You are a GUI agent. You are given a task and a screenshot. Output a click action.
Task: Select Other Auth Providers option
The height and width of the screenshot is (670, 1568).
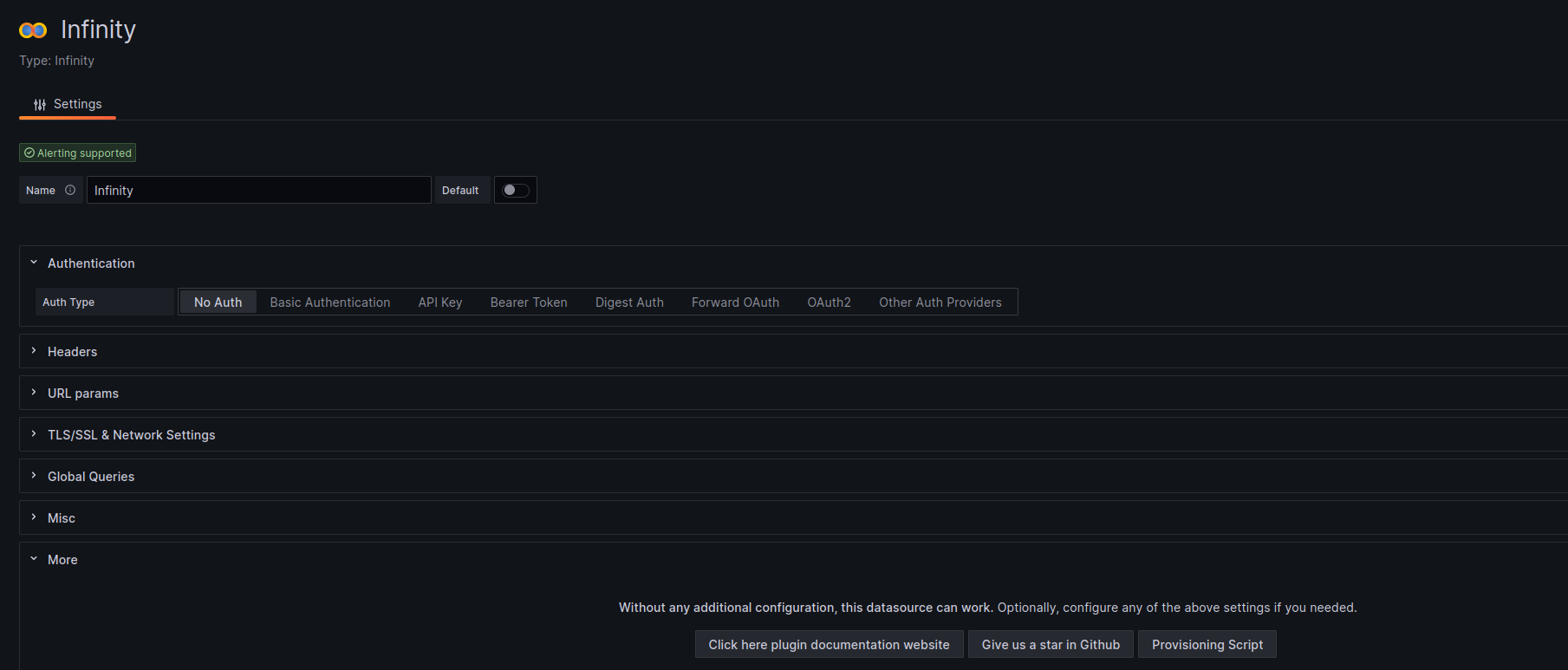940,302
